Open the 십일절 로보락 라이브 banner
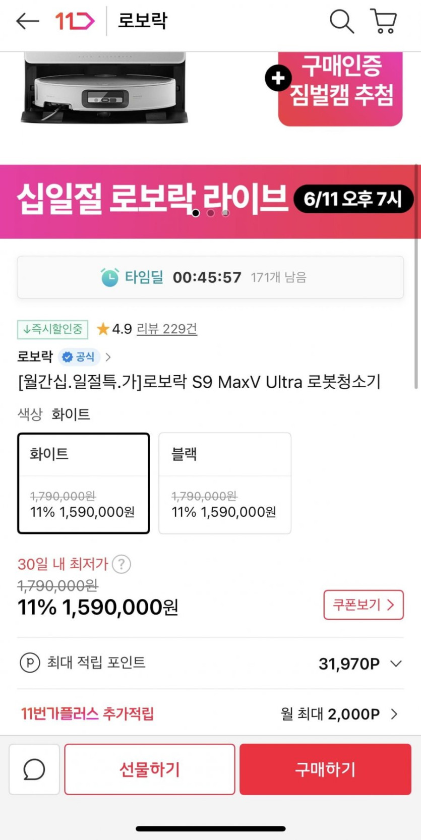Screen dimensions: 421x840 [x=151, y=199]
